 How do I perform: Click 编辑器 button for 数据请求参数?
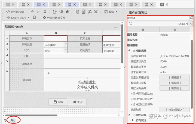click(x=174, y=83)
